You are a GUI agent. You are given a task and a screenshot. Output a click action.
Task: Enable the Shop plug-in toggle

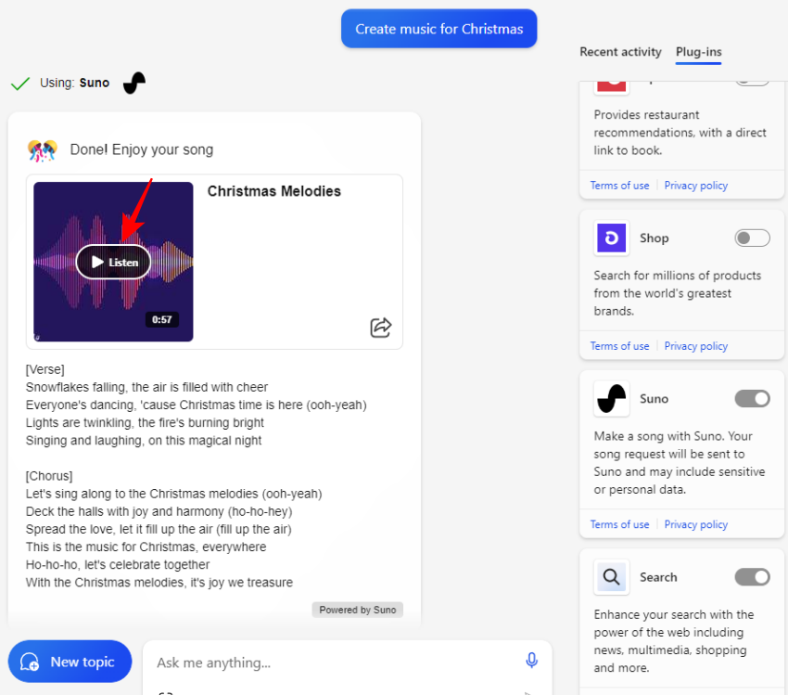tap(752, 238)
